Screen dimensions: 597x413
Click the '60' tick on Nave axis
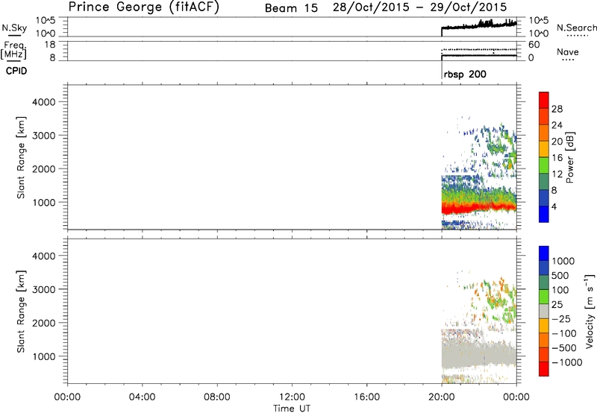(x=534, y=45)
